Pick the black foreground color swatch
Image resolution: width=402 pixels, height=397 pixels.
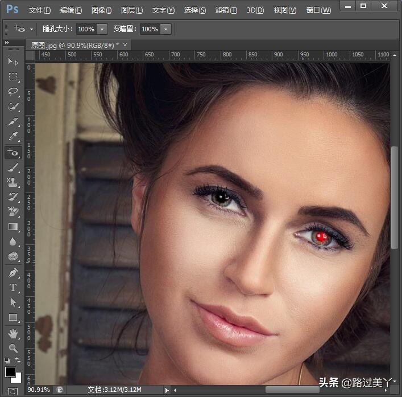[10, 372]
